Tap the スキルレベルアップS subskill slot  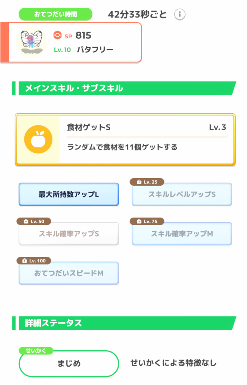181,194
